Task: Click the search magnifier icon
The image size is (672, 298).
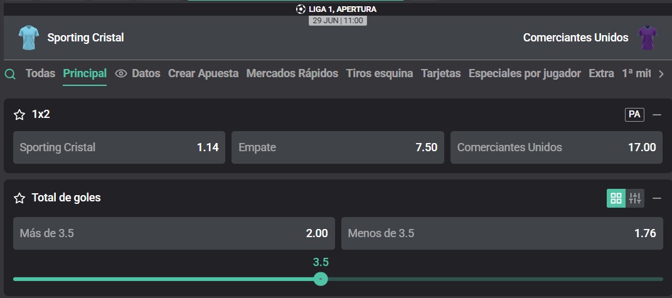Action: (x=10, y=74)
